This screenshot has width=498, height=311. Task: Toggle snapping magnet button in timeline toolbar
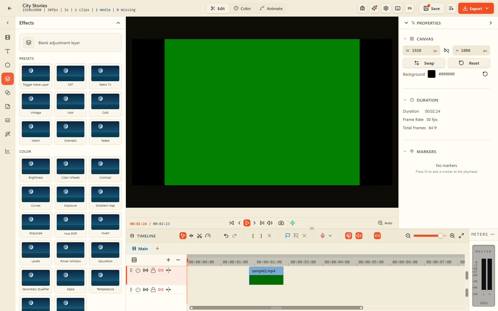(x=349, y=236)
